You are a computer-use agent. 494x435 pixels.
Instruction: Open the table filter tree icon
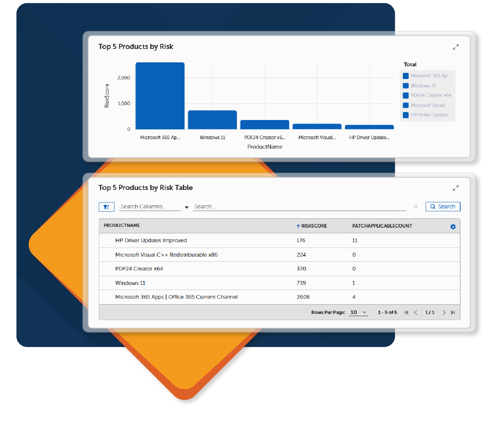pos(106,207)
